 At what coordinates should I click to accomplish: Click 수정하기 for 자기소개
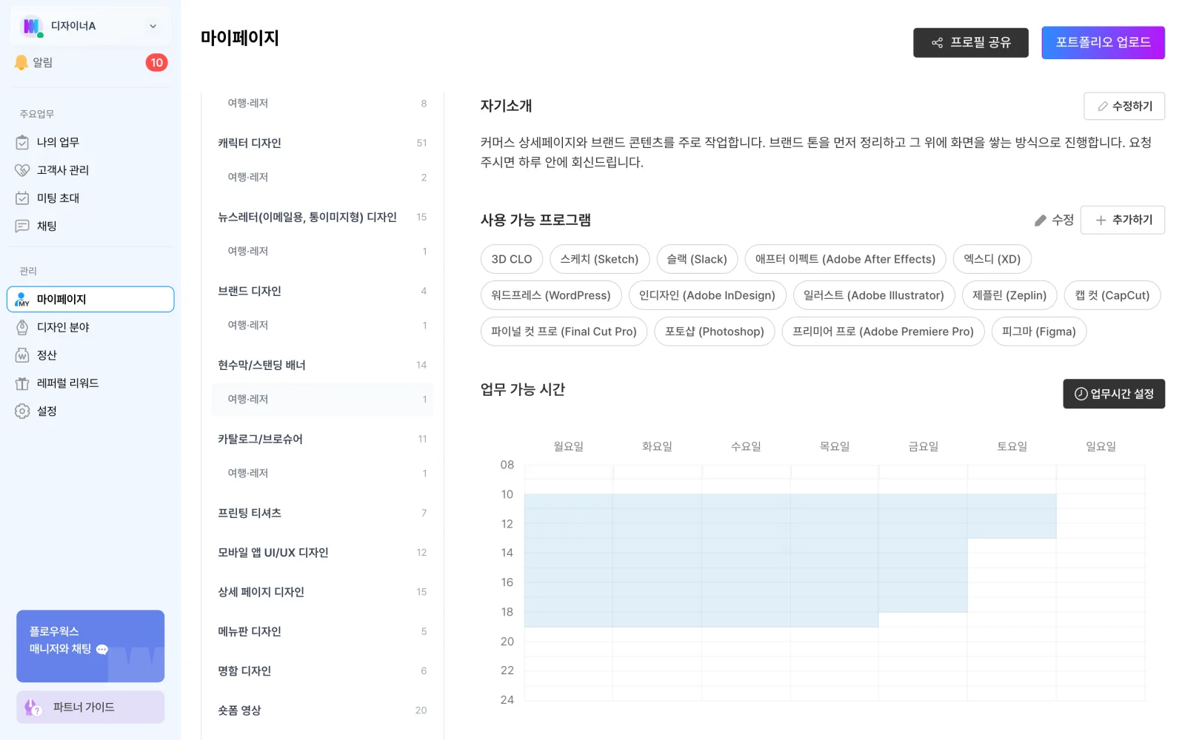pos(1124,107)
